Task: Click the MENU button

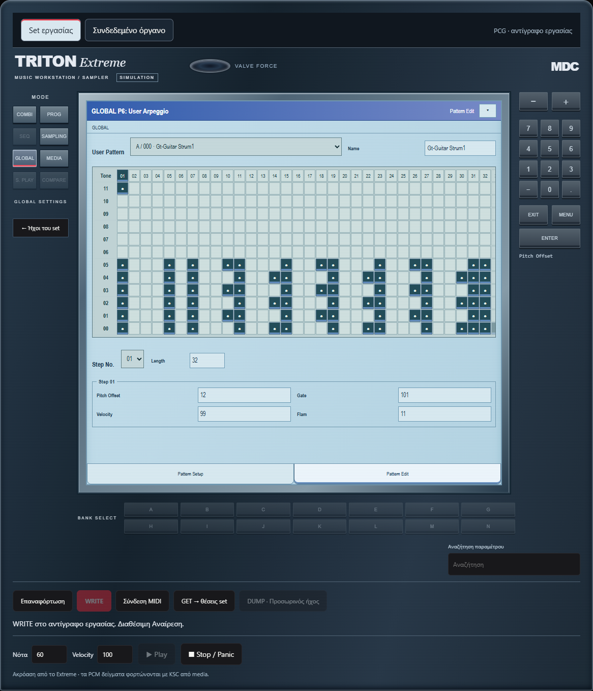Action: pyautogui.click(x=566, y=215)
